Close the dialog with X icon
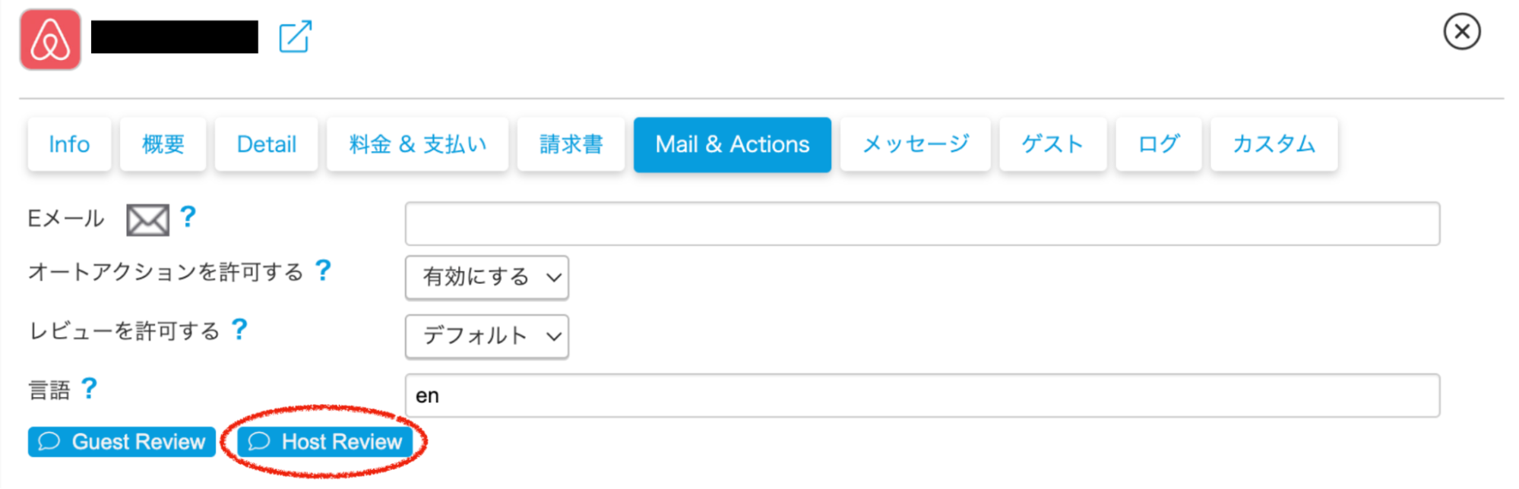1519x489 pixels. (1461, 32)
